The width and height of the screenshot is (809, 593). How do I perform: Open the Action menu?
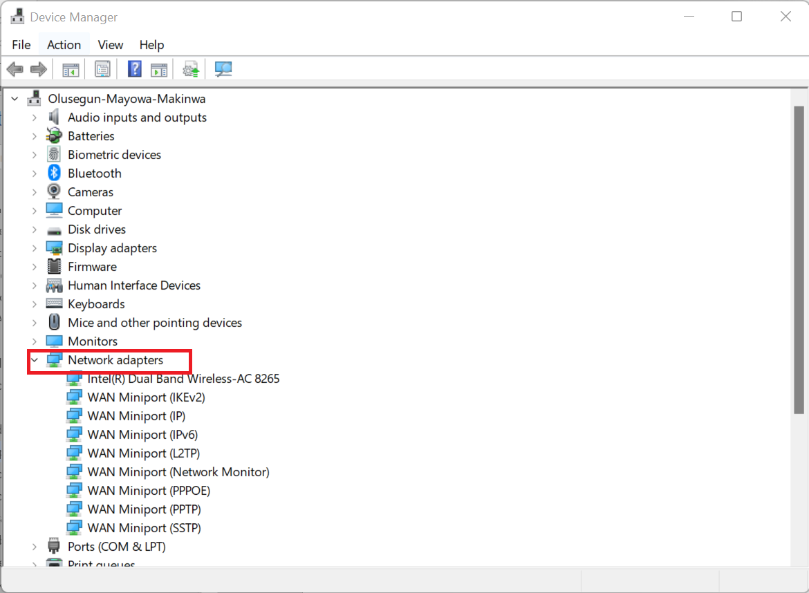tap(64, 45)
